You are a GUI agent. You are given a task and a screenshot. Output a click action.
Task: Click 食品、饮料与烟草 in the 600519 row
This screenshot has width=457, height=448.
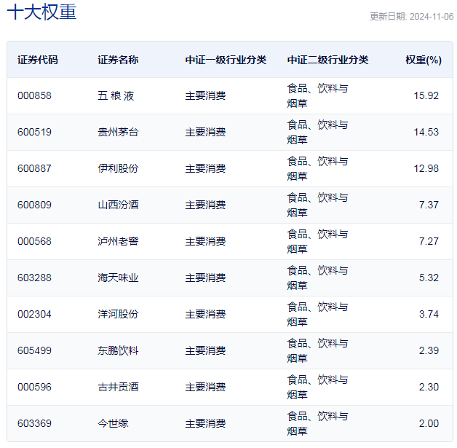[x=318, y=132]
